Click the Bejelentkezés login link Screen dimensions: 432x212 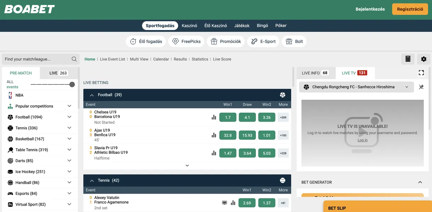(x=370, y=9)
